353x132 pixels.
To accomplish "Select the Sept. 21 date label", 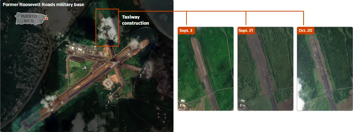I will point(246,30).
